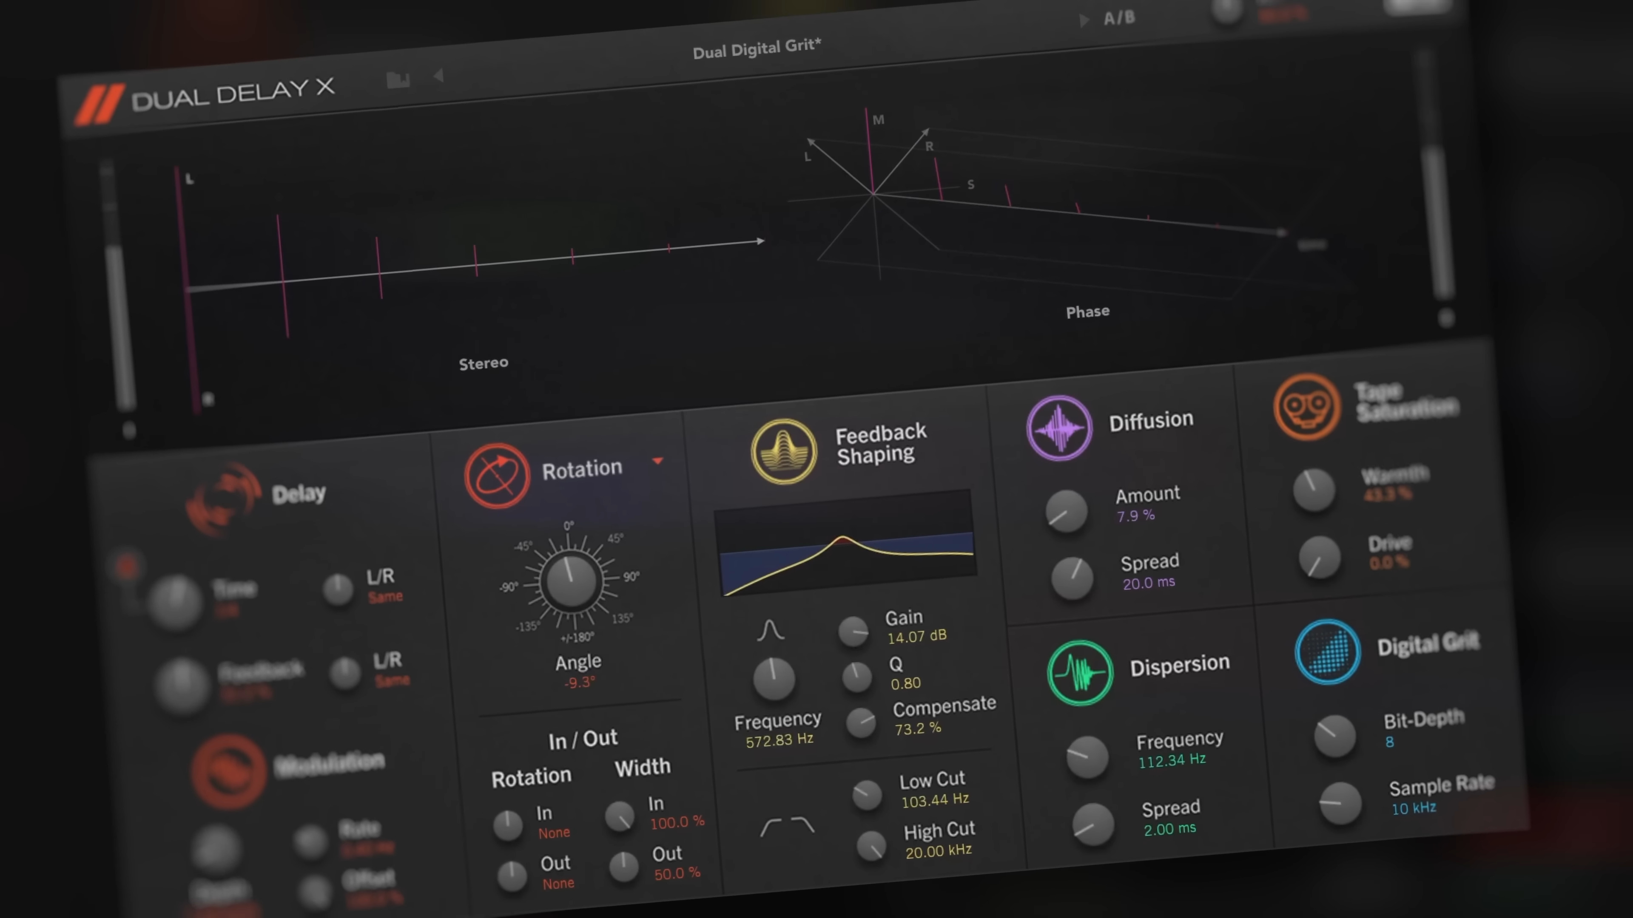
Task: Switch to the Phase display view
Action: 1087,312
